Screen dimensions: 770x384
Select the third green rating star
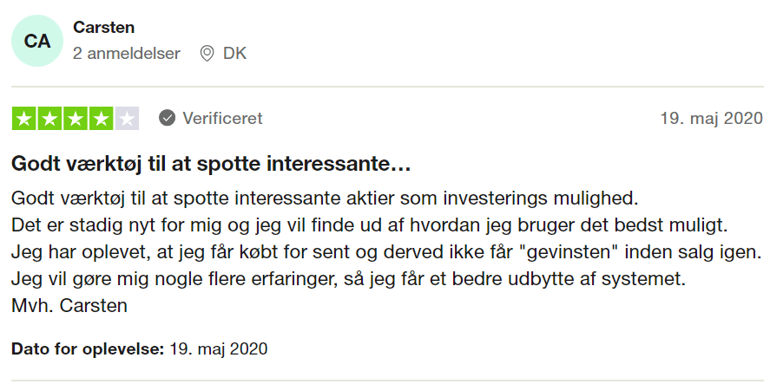tap(76, 118)
